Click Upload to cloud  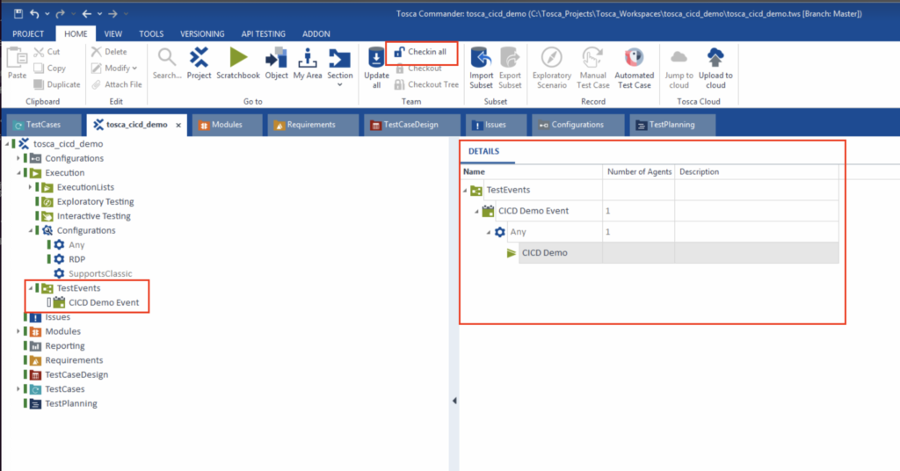click(x=715, y=68)
